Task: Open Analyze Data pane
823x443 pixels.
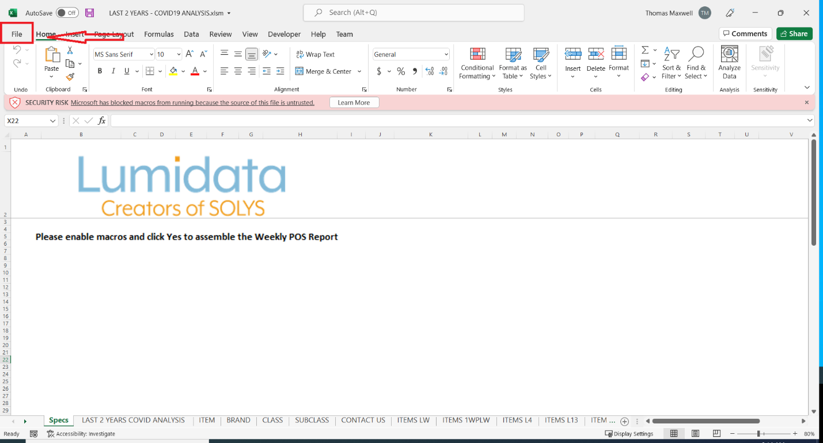Action: [x=730, y=63]
